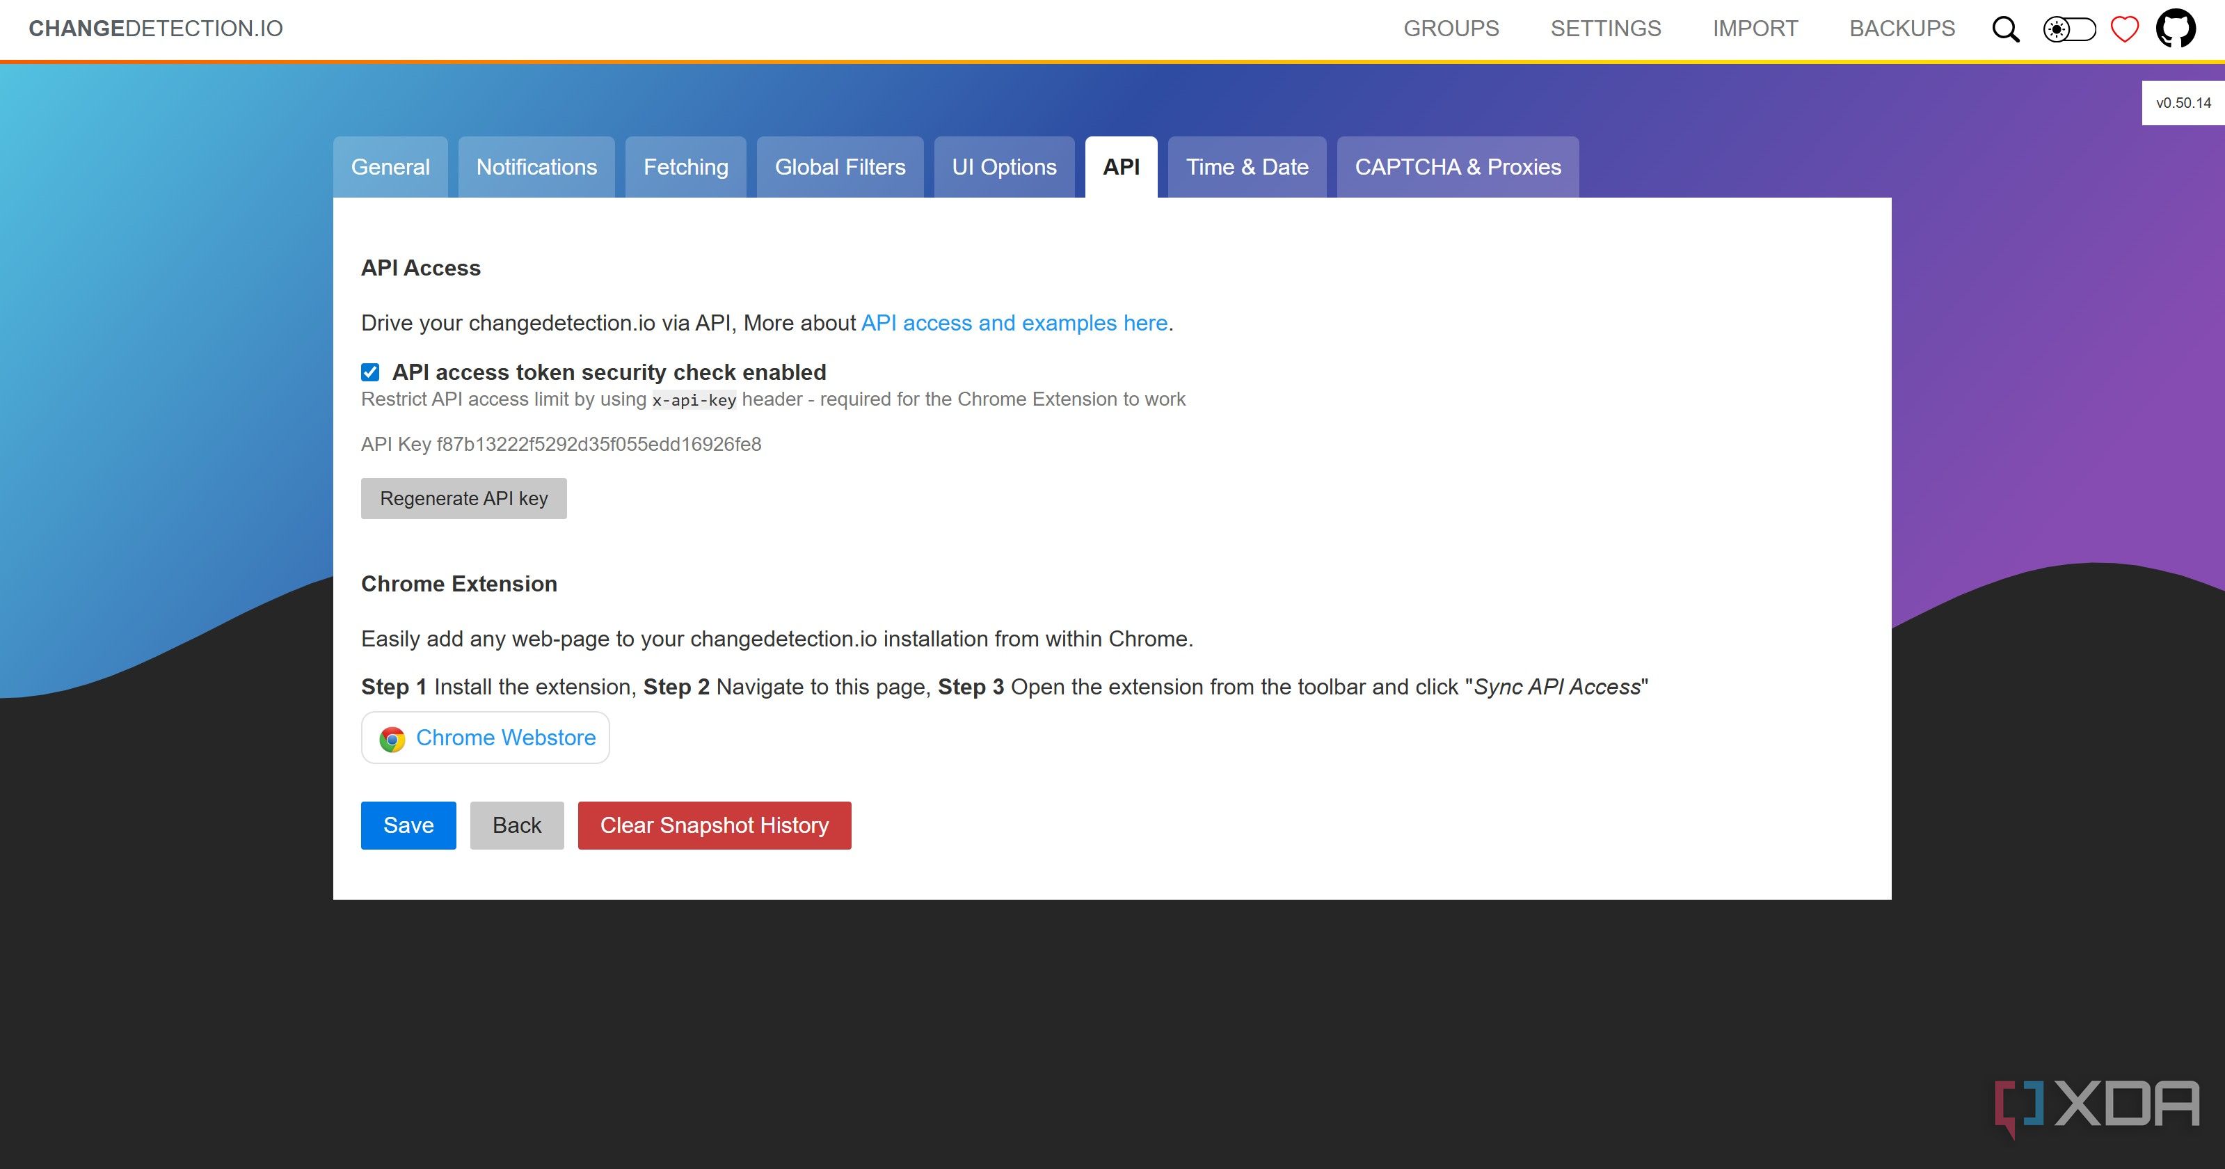
Task: Select the API tab
Action: tap(1121, 167)
